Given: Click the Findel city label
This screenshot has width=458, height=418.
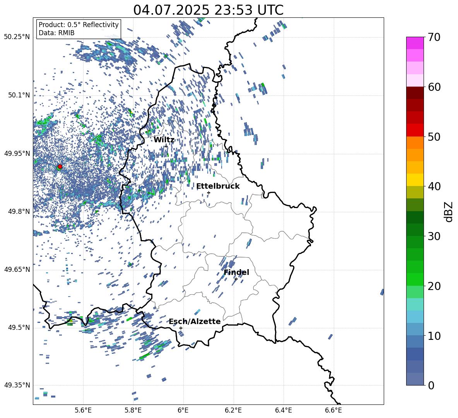Looking at the screenshot, I should click(x=236, y=272).
